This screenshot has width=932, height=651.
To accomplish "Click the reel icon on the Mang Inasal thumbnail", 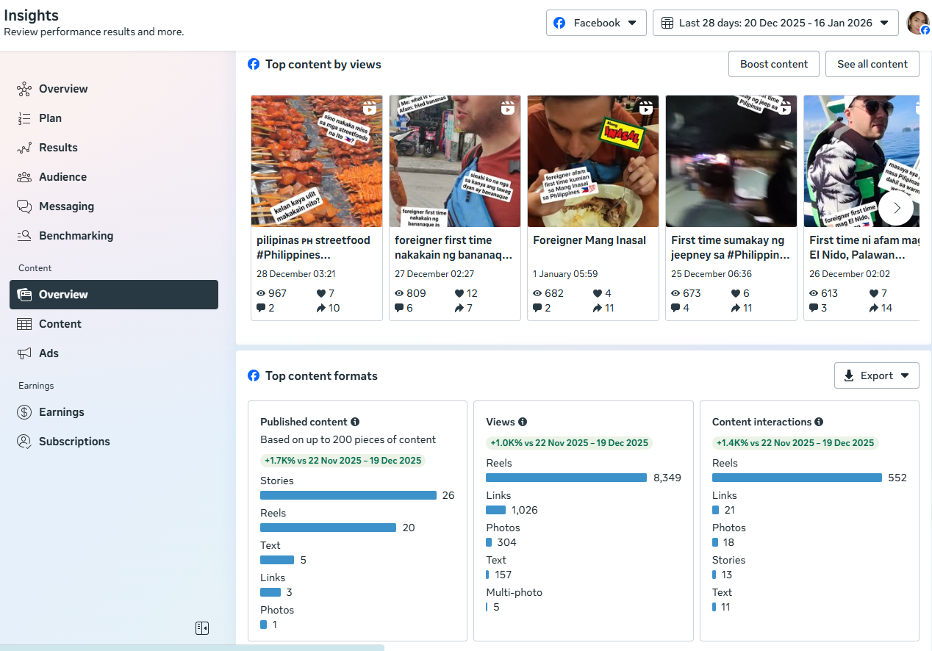I will 645,108.
